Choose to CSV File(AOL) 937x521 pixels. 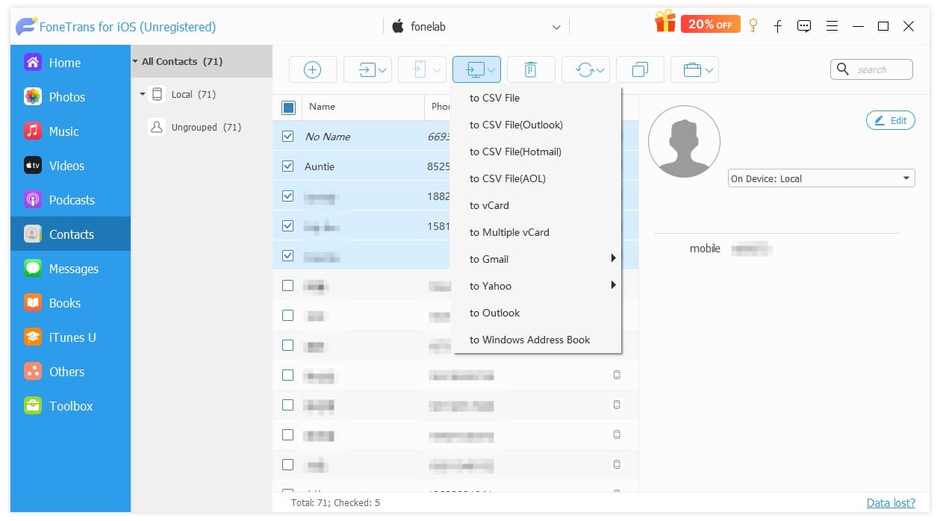pyautogui.click(x=537, y=178)
